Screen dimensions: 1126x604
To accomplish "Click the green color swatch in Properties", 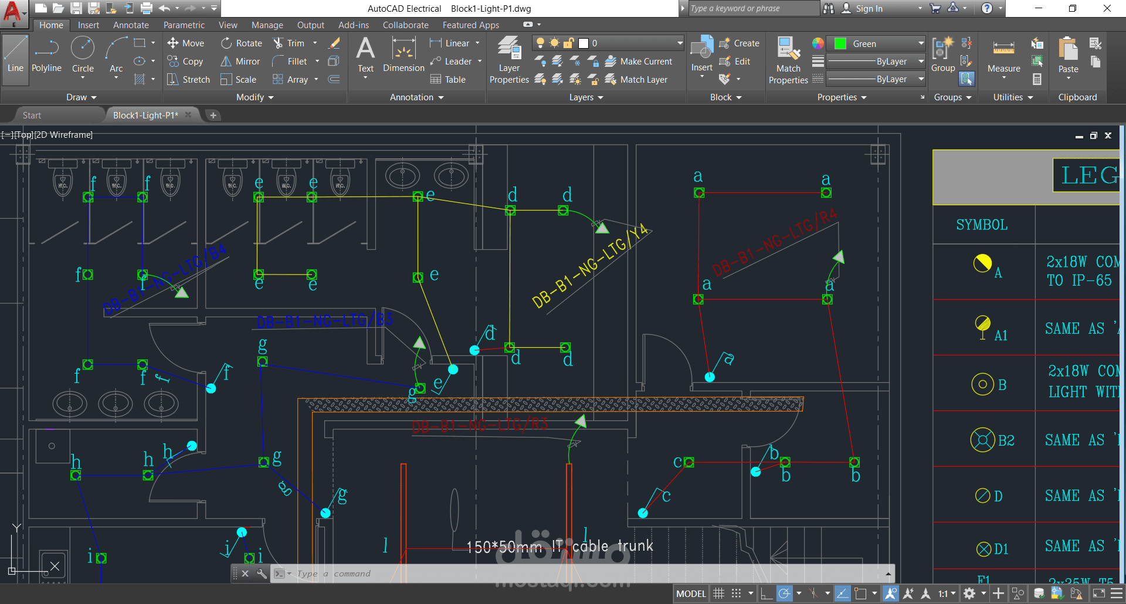I will click(840, 43).
